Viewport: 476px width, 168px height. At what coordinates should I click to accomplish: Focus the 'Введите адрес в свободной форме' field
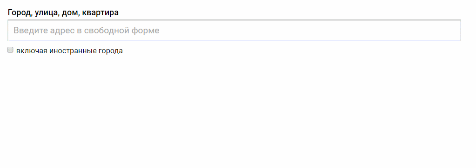click(x=234, y=31)
